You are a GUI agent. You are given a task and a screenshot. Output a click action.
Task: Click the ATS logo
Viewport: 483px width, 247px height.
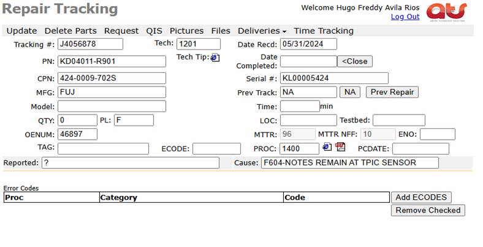(446, 12)
